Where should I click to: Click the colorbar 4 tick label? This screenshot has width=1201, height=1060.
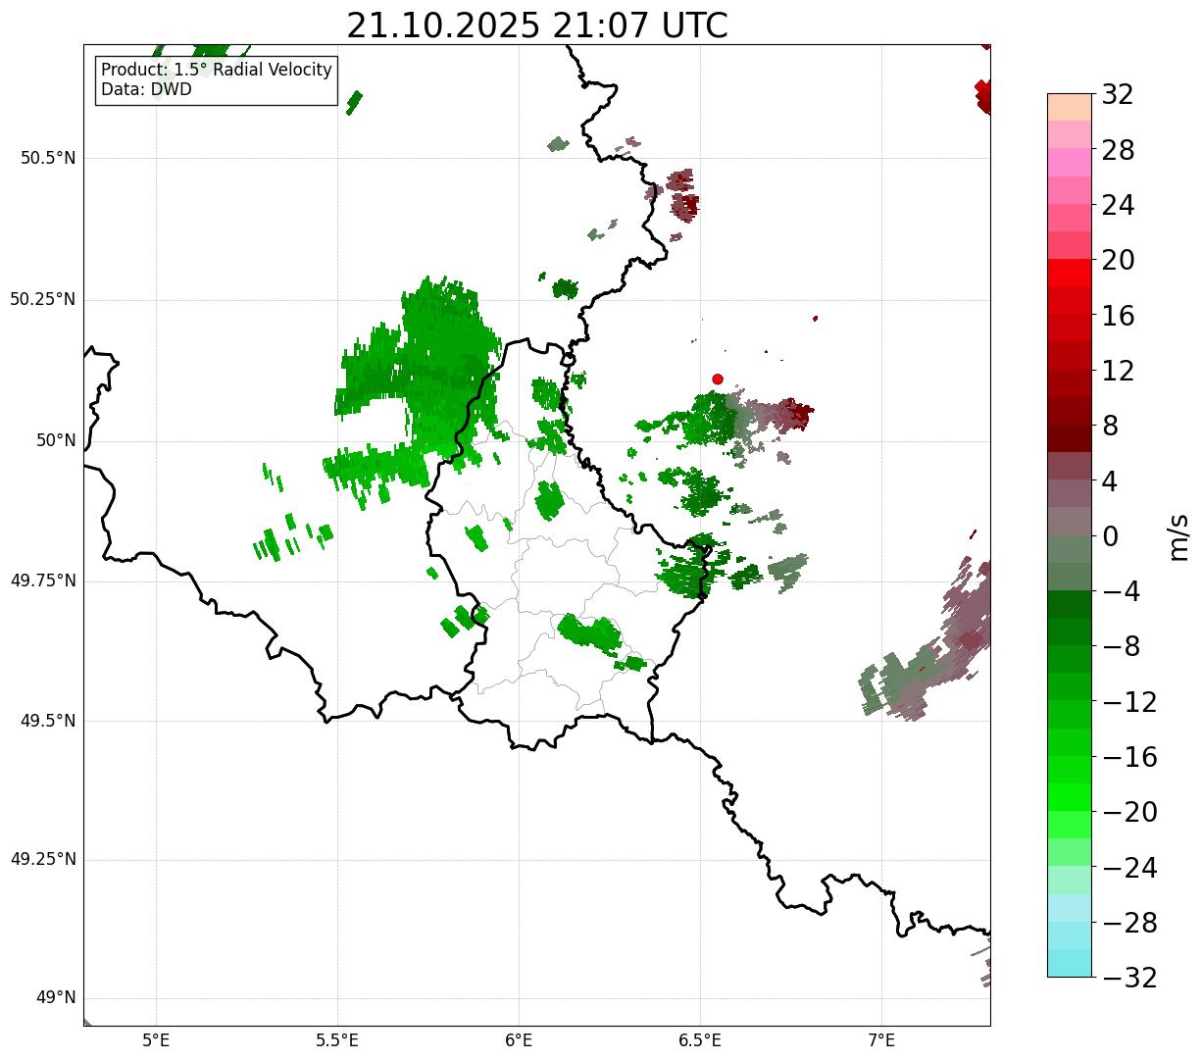pos(1110,481)
